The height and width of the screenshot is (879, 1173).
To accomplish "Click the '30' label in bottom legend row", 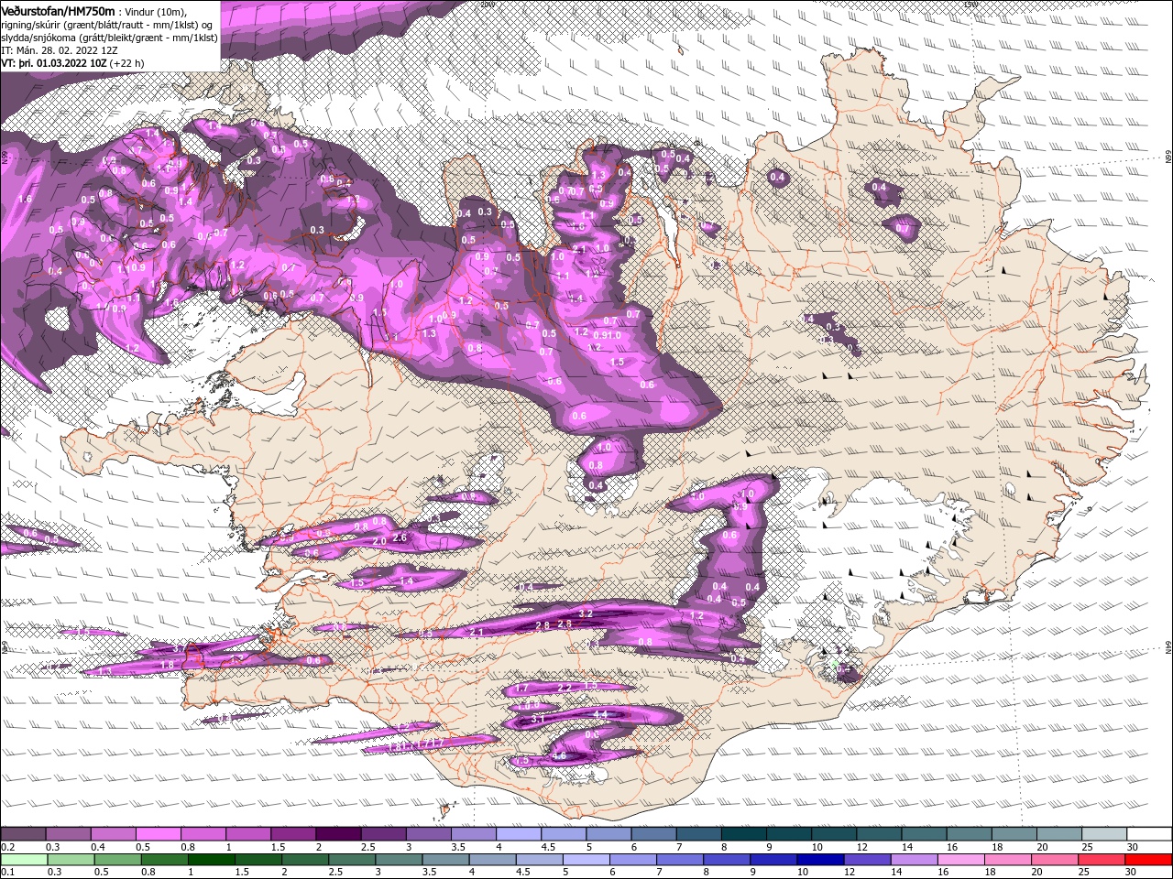I will point(1130,872).
